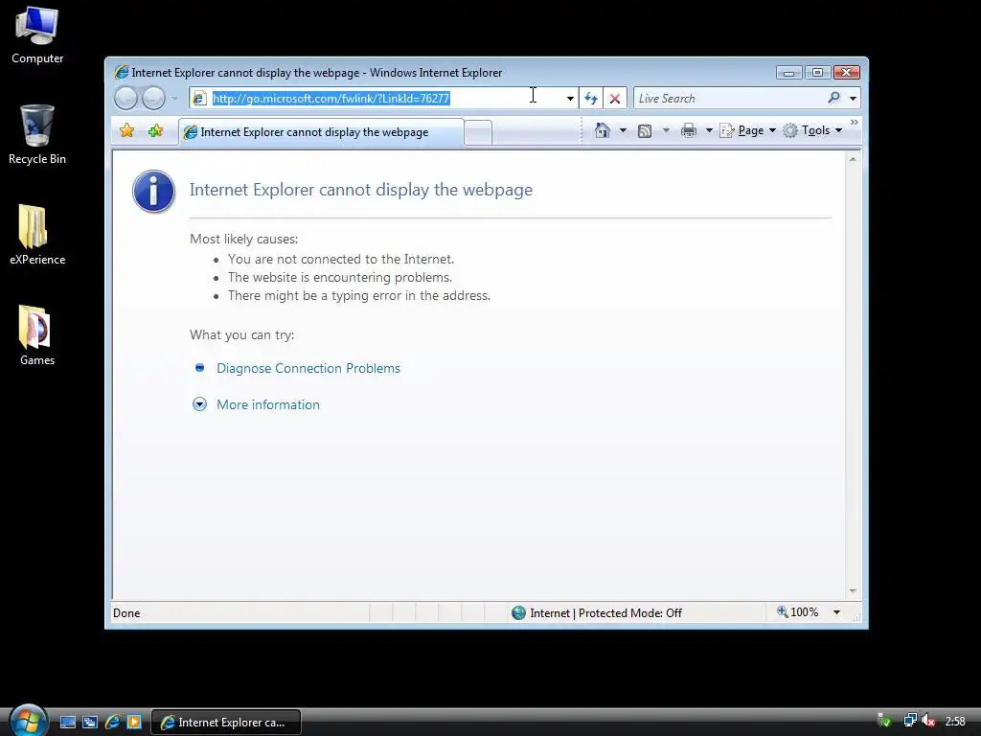Print page using the printer icon

pos(689,130)
